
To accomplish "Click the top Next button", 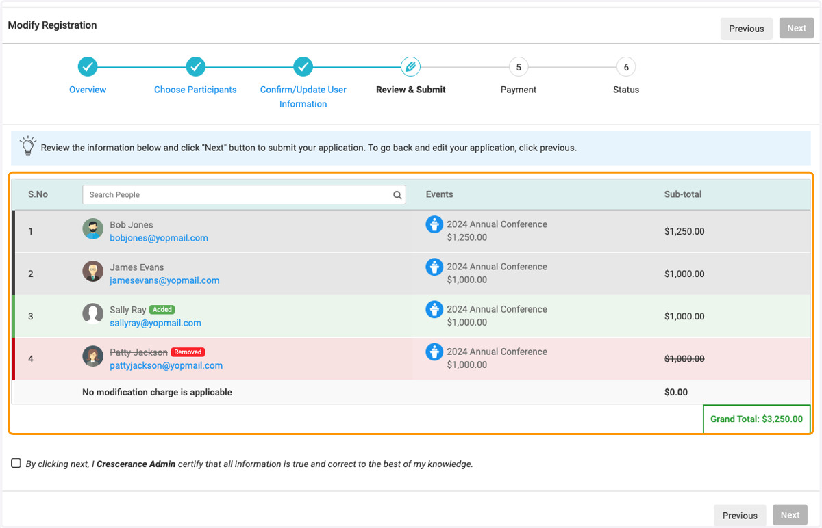I will pyautogui.click(x=797, y=29).
